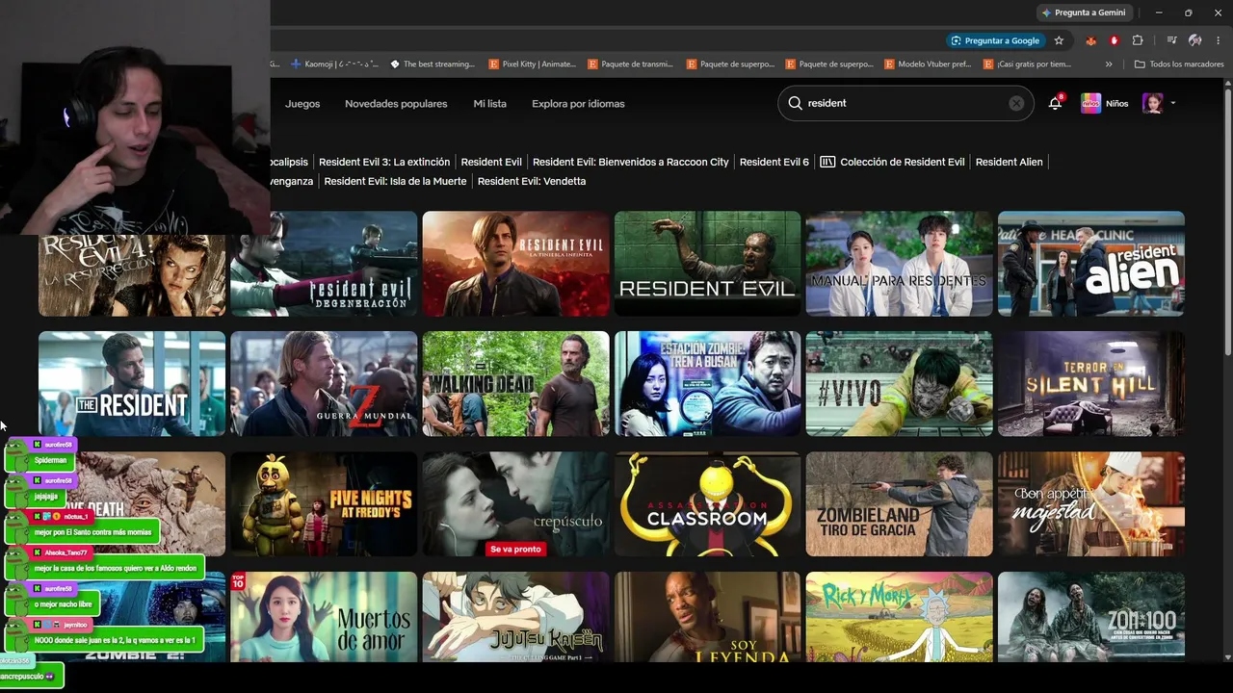
Task: Click the page scrollbar up arrow
Action: pos(1227,84)
